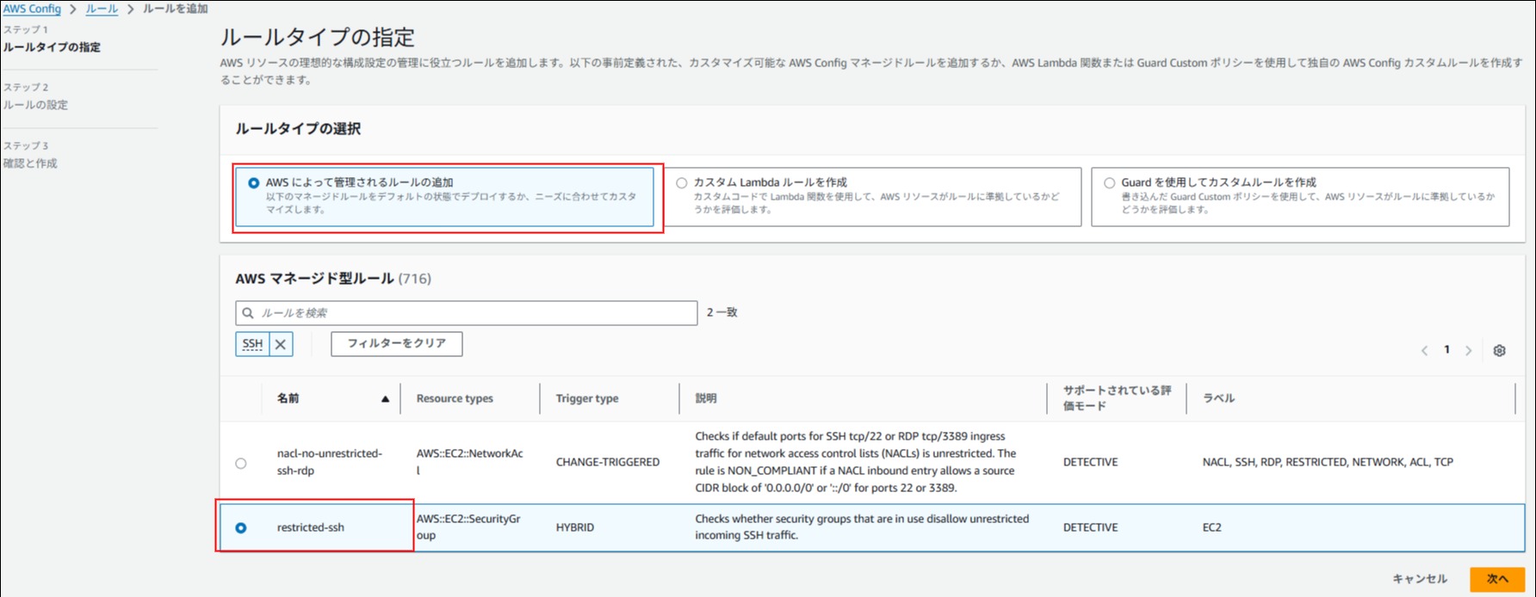This screenshot has width=1536, height=597.
Task: Click the SSH filter token label
Action: pyautogui.click(x=252, y=344)
